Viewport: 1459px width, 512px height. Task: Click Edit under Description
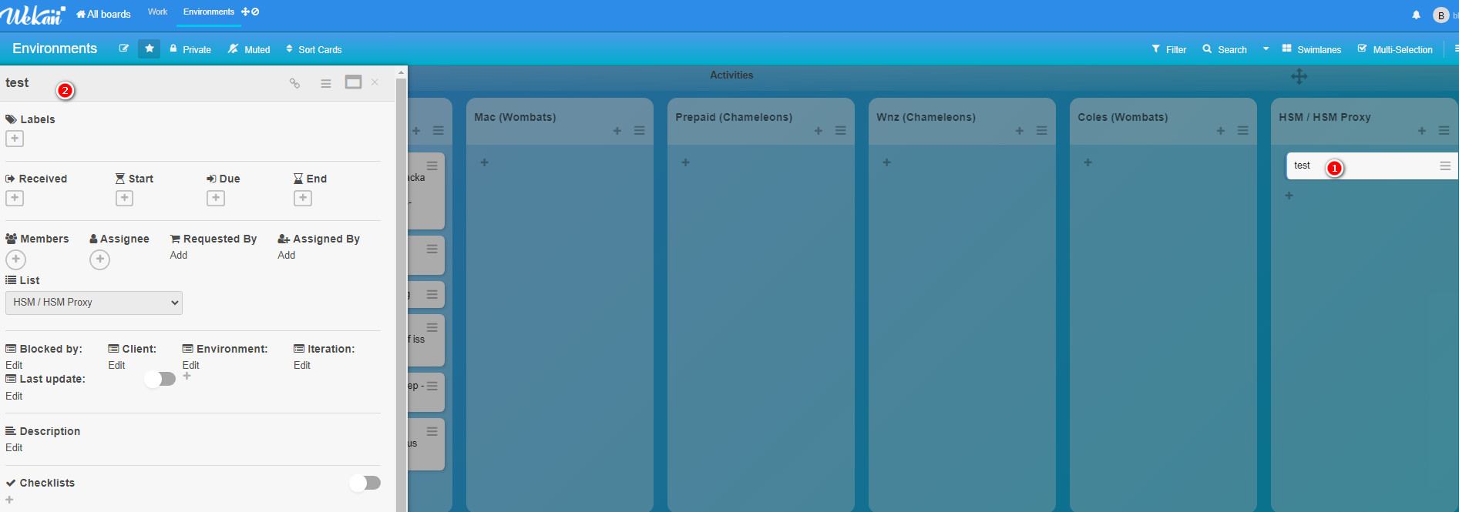14,447
